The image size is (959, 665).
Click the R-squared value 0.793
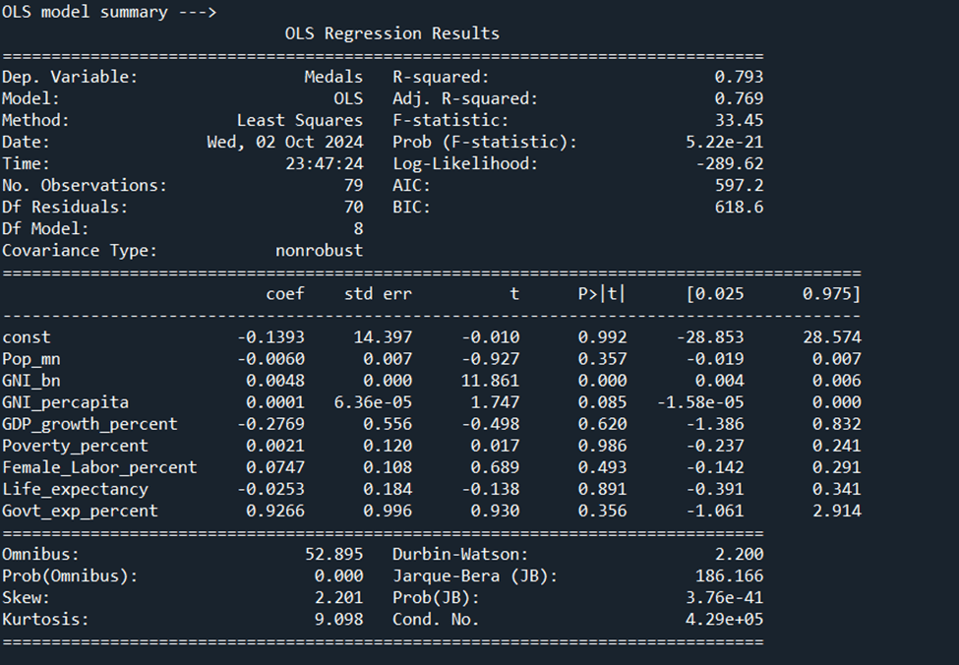[739, 77]
